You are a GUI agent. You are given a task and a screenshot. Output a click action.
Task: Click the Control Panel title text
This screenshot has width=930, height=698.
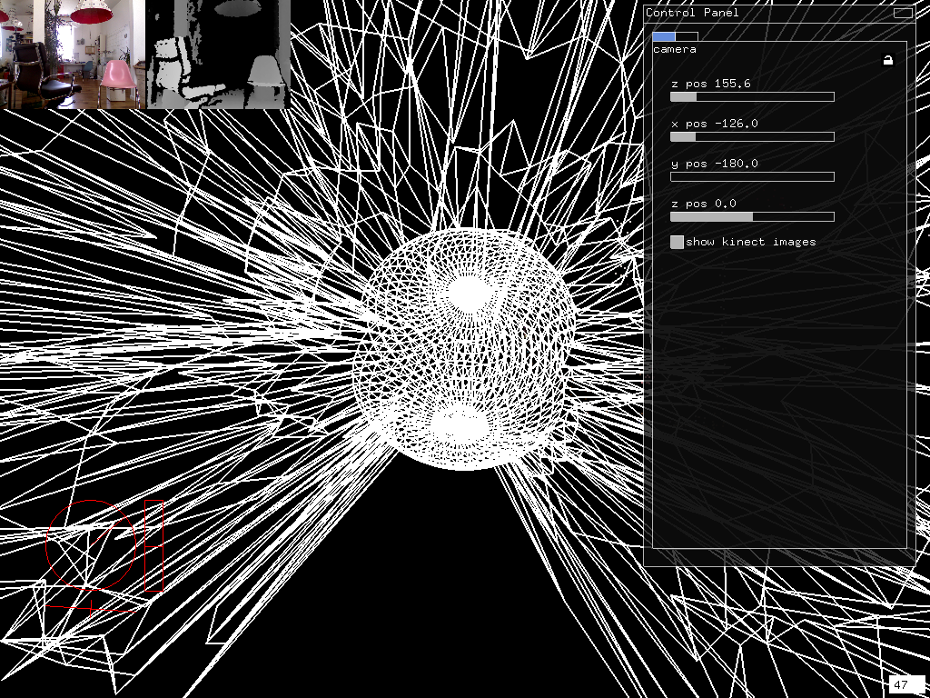click(692, 13)
